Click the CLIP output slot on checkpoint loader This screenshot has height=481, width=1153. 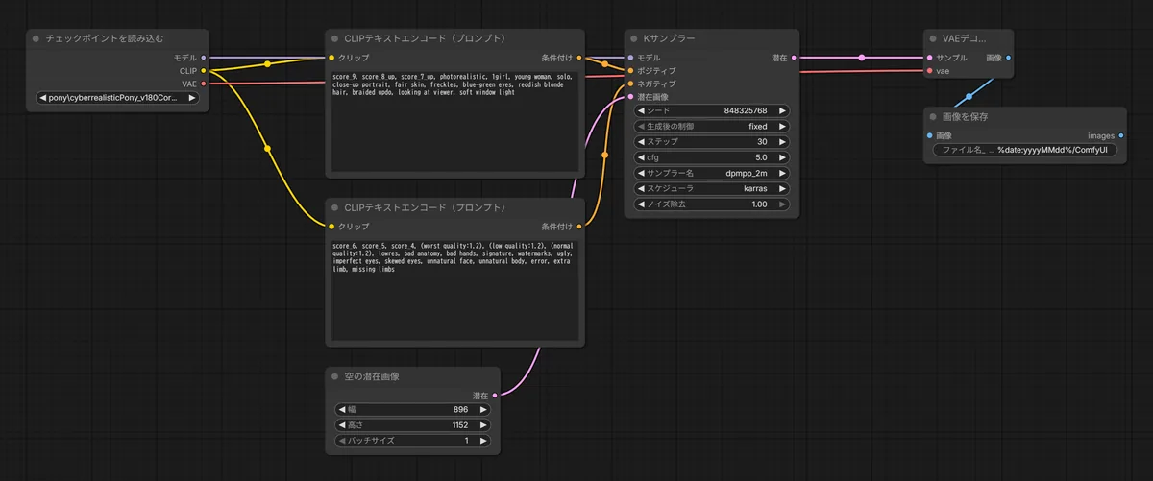click(203, 70)
